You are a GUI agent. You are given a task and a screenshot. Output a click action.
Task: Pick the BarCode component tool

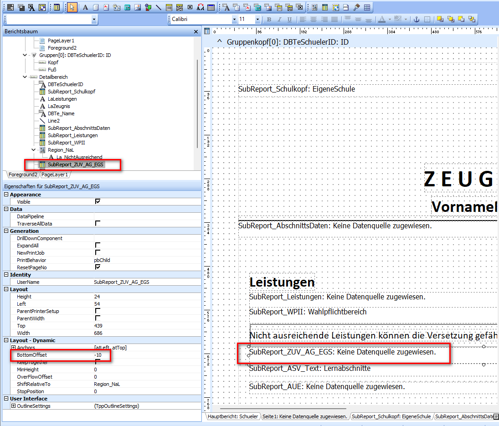(169, 7)
